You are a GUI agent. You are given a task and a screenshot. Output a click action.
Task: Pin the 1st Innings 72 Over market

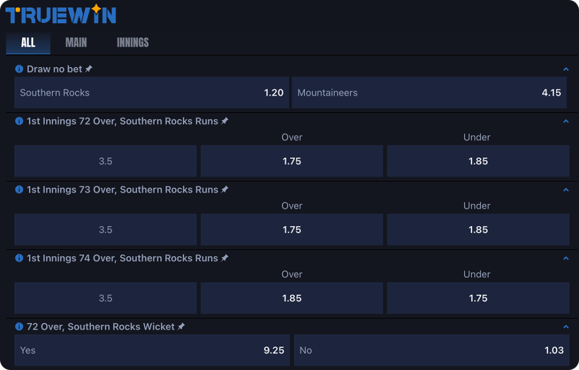[224, 121]
